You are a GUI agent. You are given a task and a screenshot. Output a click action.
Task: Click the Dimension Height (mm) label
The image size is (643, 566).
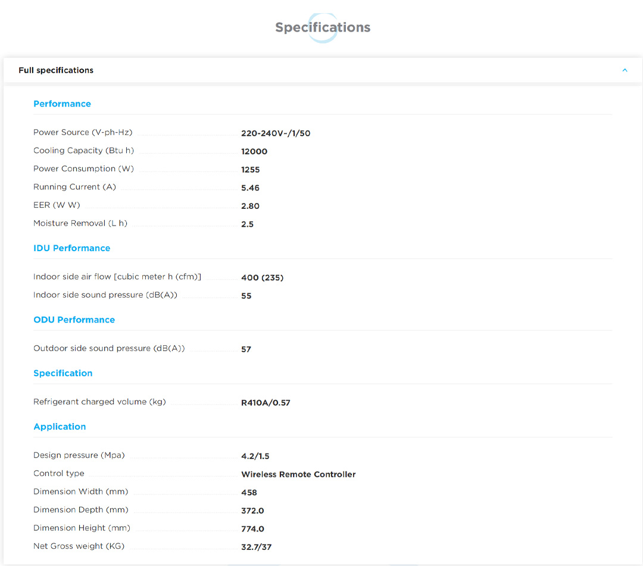[82, 528]
